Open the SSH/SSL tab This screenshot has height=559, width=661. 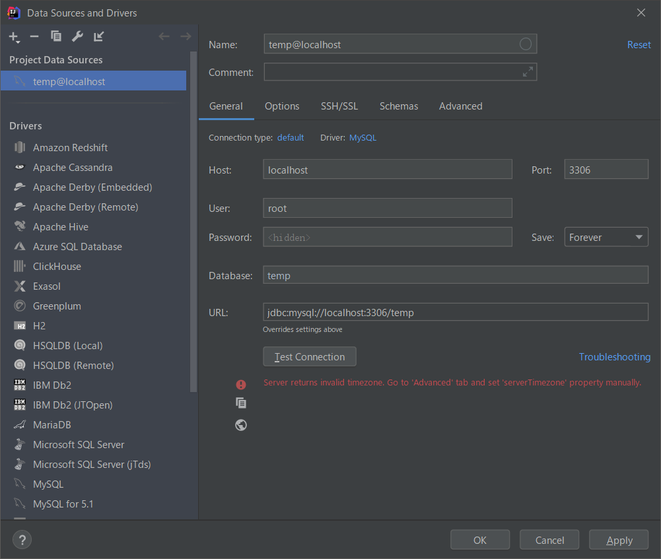click(339, 106)
